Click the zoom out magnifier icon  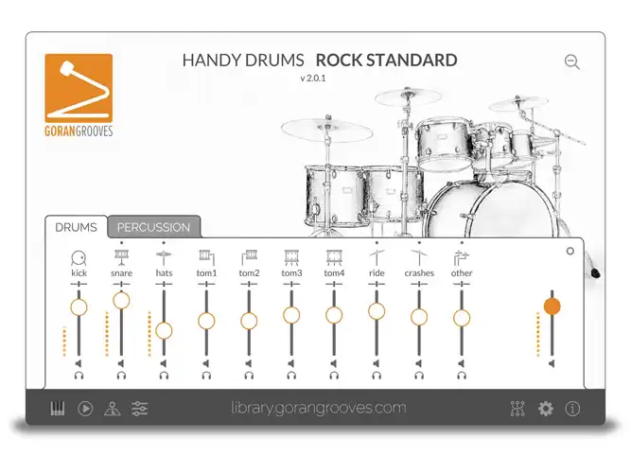point(571,62)
